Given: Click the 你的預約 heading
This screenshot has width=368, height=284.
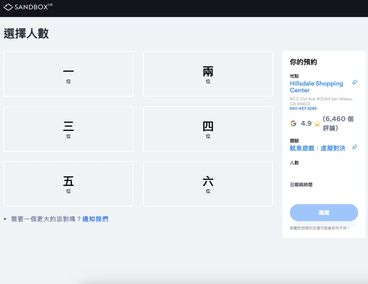Looking at the screenshot, I should (303, 62).
